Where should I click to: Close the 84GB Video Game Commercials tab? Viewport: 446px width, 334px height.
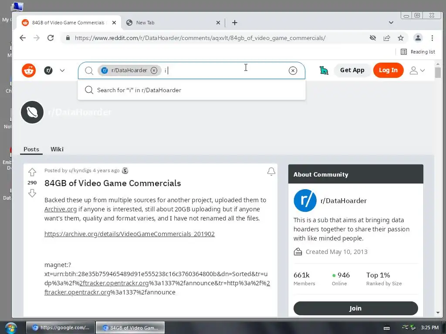114,23
